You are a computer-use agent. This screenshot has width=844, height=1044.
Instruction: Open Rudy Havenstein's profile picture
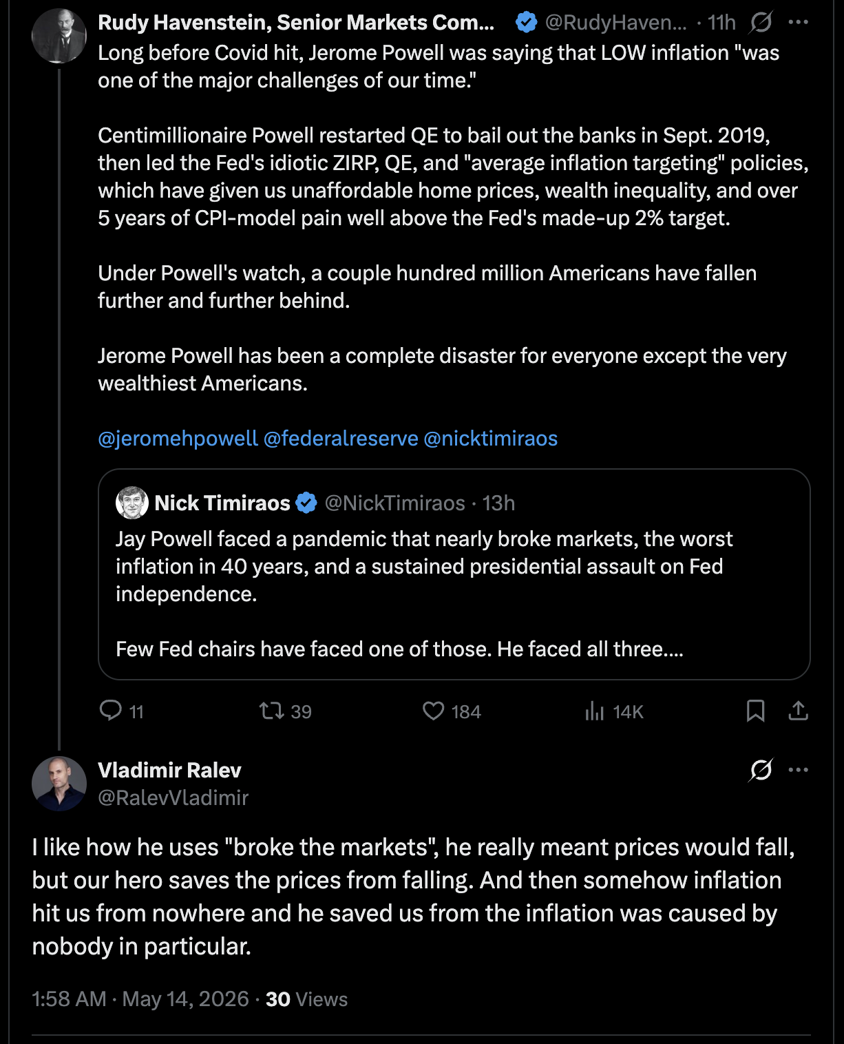(x=59, y=36)
